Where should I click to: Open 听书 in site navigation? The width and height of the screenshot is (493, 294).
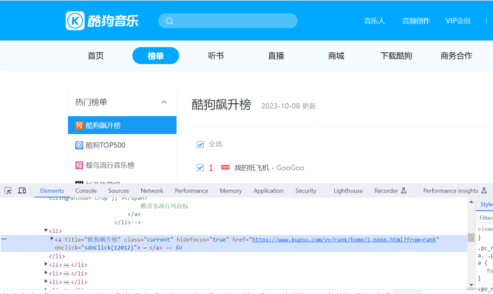coord(216,56)
